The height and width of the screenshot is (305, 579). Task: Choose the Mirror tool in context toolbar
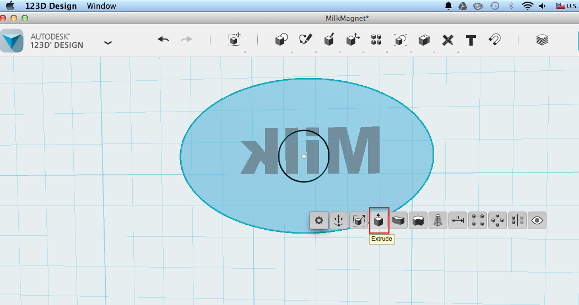point(517,221)
